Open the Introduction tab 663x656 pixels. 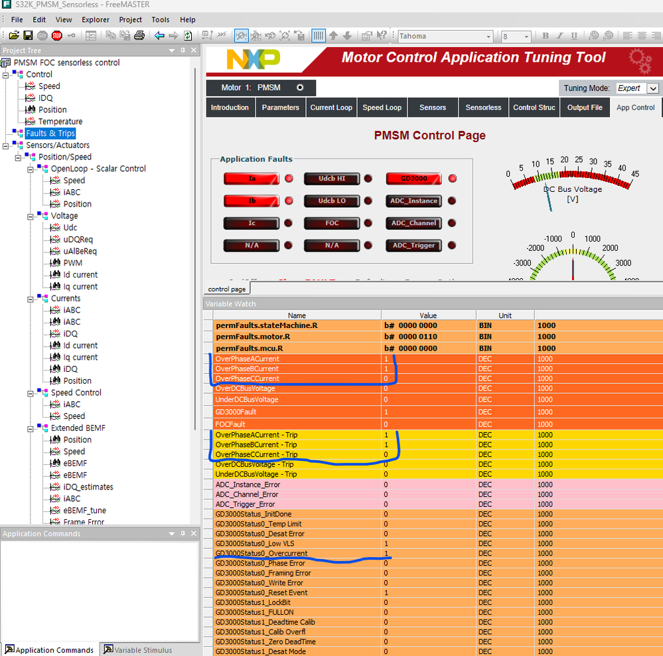(230, 108)
